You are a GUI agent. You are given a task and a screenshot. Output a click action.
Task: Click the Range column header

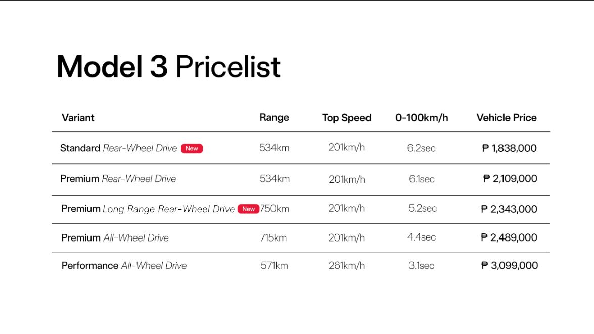click(274, 118)
